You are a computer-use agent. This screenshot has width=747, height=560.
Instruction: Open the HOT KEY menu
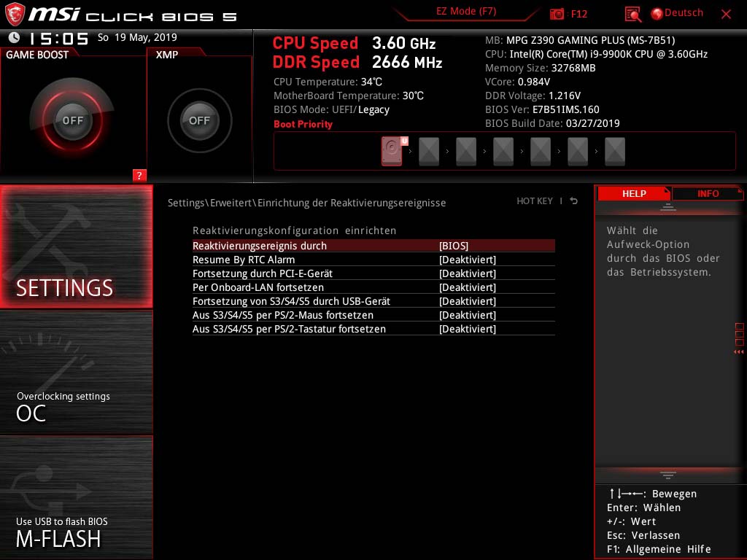(535, 201)
